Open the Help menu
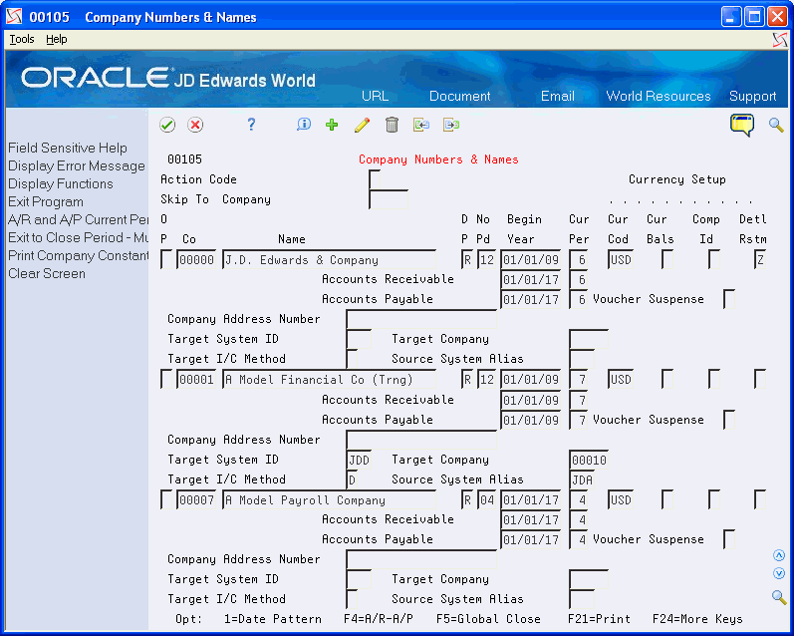The image size is (794, 636). pos(56,39)
